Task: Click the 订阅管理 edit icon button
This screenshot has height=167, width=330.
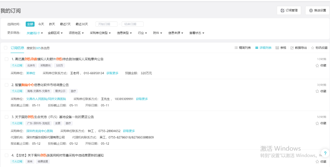Action: (283, 11)
